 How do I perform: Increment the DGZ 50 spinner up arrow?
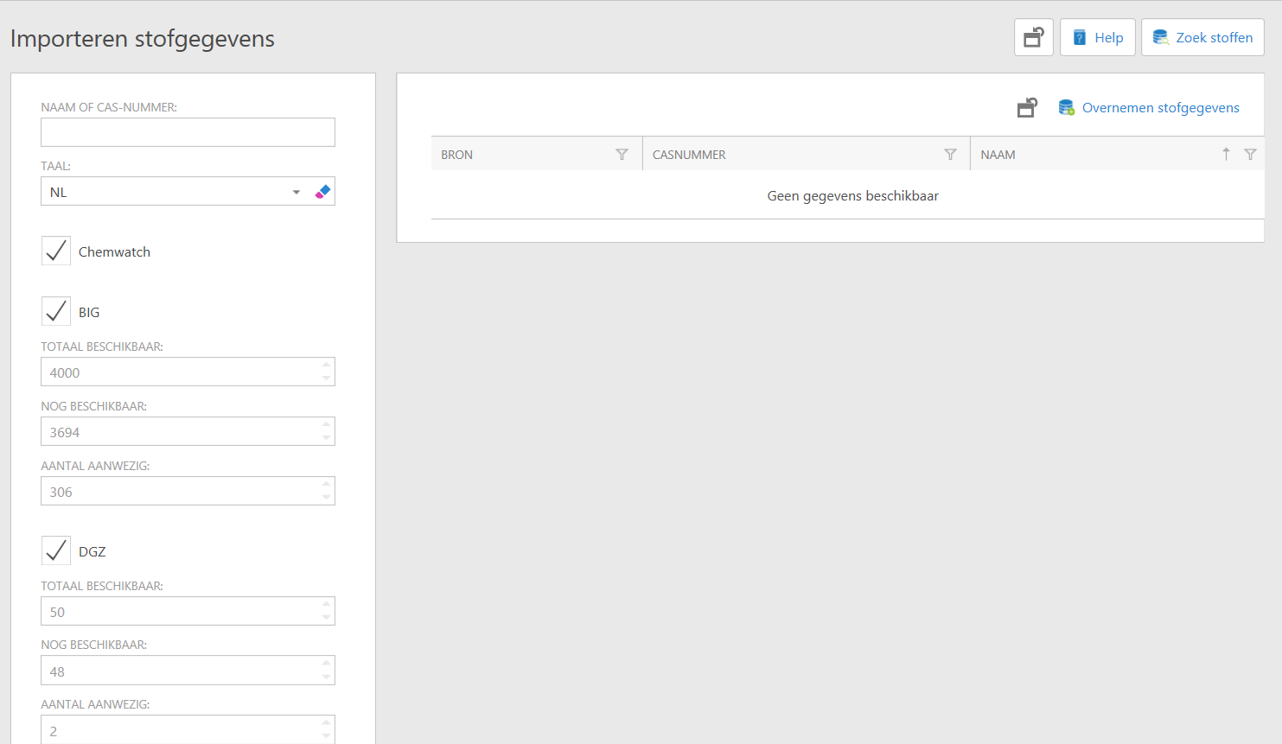click(326, 605)
